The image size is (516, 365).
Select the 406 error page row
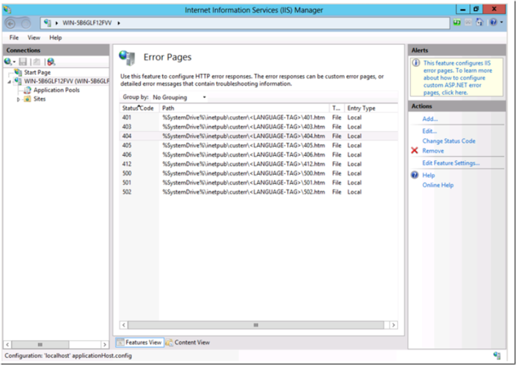pos(259,155)
